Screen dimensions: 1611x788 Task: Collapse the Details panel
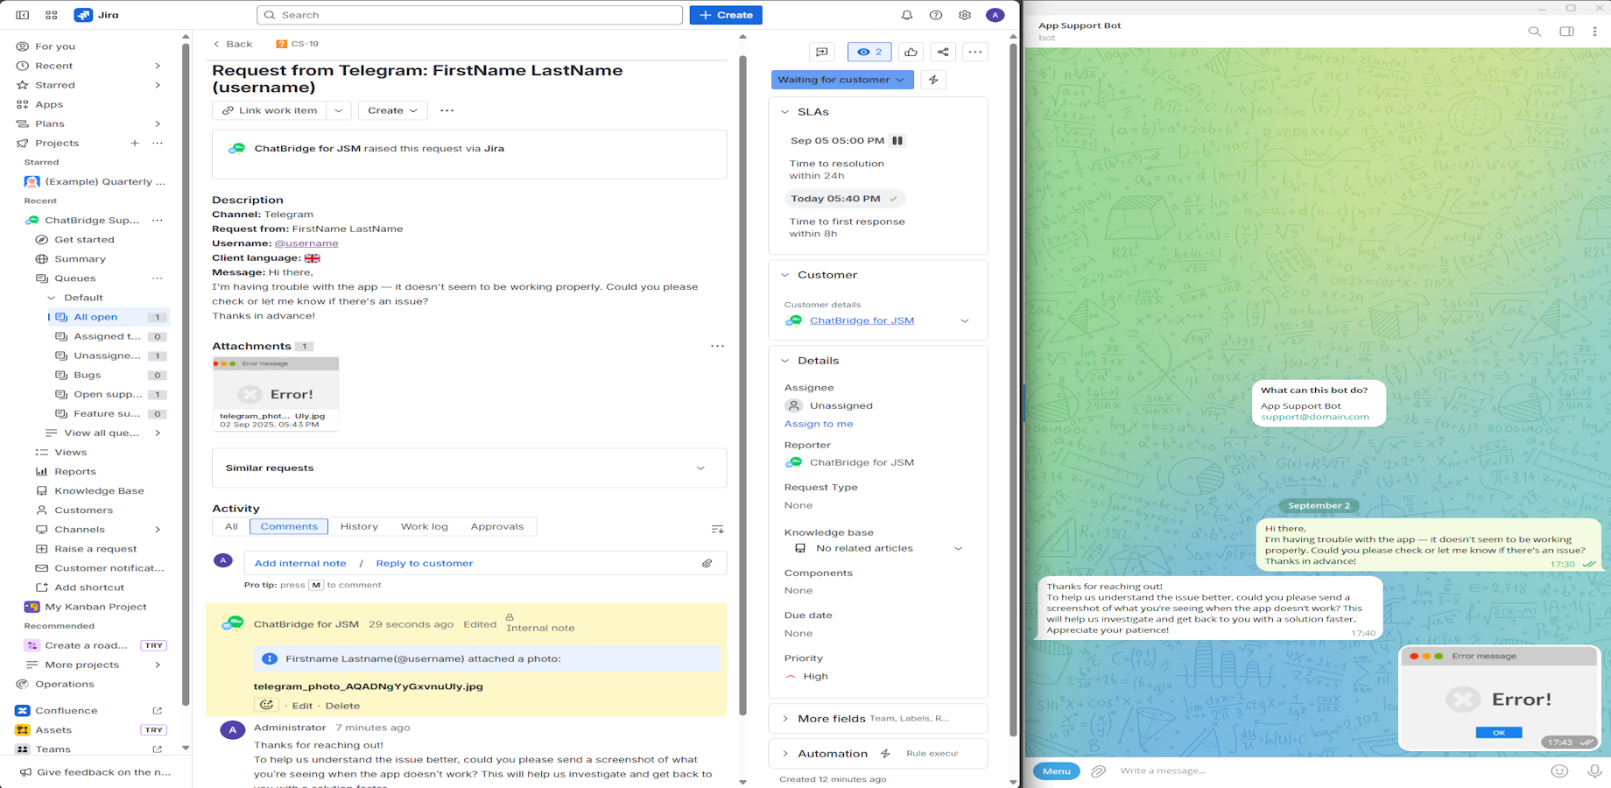tap(785, 361)
